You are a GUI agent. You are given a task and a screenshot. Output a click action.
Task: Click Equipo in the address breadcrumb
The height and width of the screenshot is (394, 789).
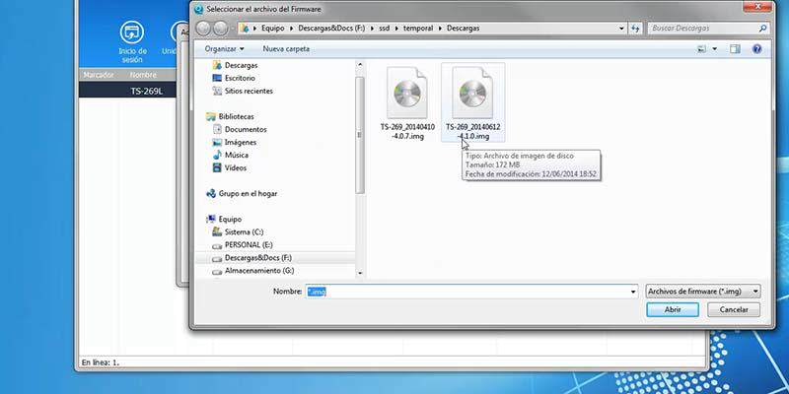point(272,29)
